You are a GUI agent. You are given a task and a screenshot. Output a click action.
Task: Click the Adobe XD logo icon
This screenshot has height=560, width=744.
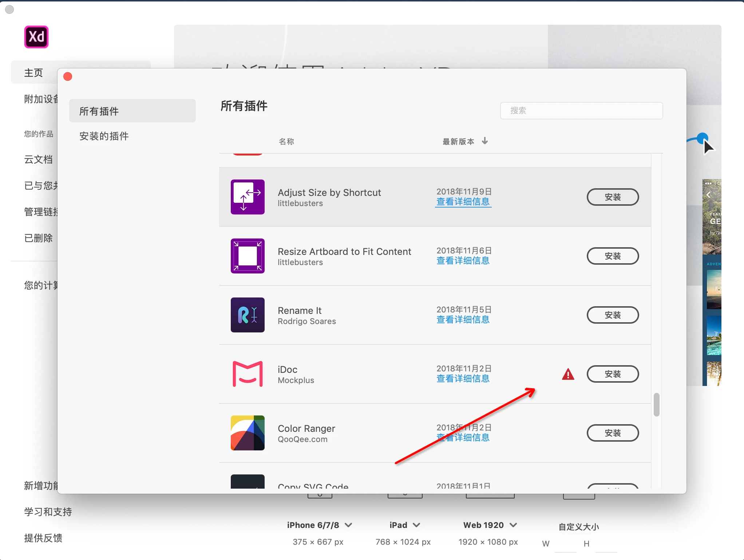[36, 37]
